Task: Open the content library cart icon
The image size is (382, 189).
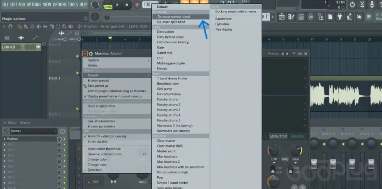Action: coord(369,17)
